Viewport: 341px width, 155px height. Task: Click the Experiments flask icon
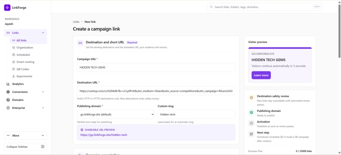pyautogui.click(x=14, y=76)
